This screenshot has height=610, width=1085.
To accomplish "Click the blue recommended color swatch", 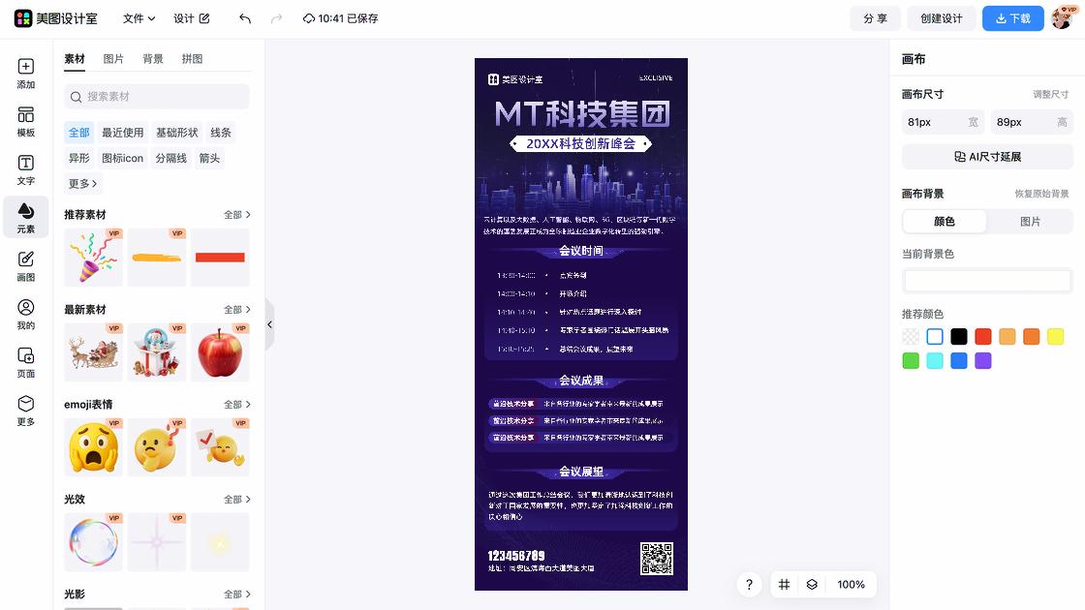I will pos(959,360).
